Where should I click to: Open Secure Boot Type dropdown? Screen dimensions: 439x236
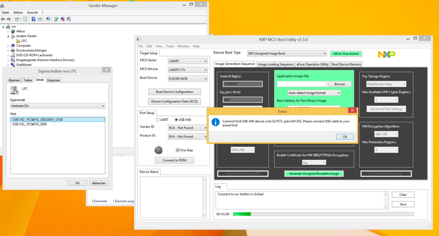coord(287,53)
